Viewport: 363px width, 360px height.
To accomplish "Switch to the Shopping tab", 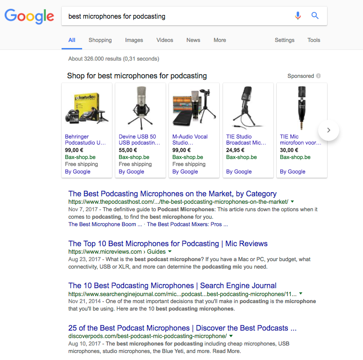I will [100, 40].
